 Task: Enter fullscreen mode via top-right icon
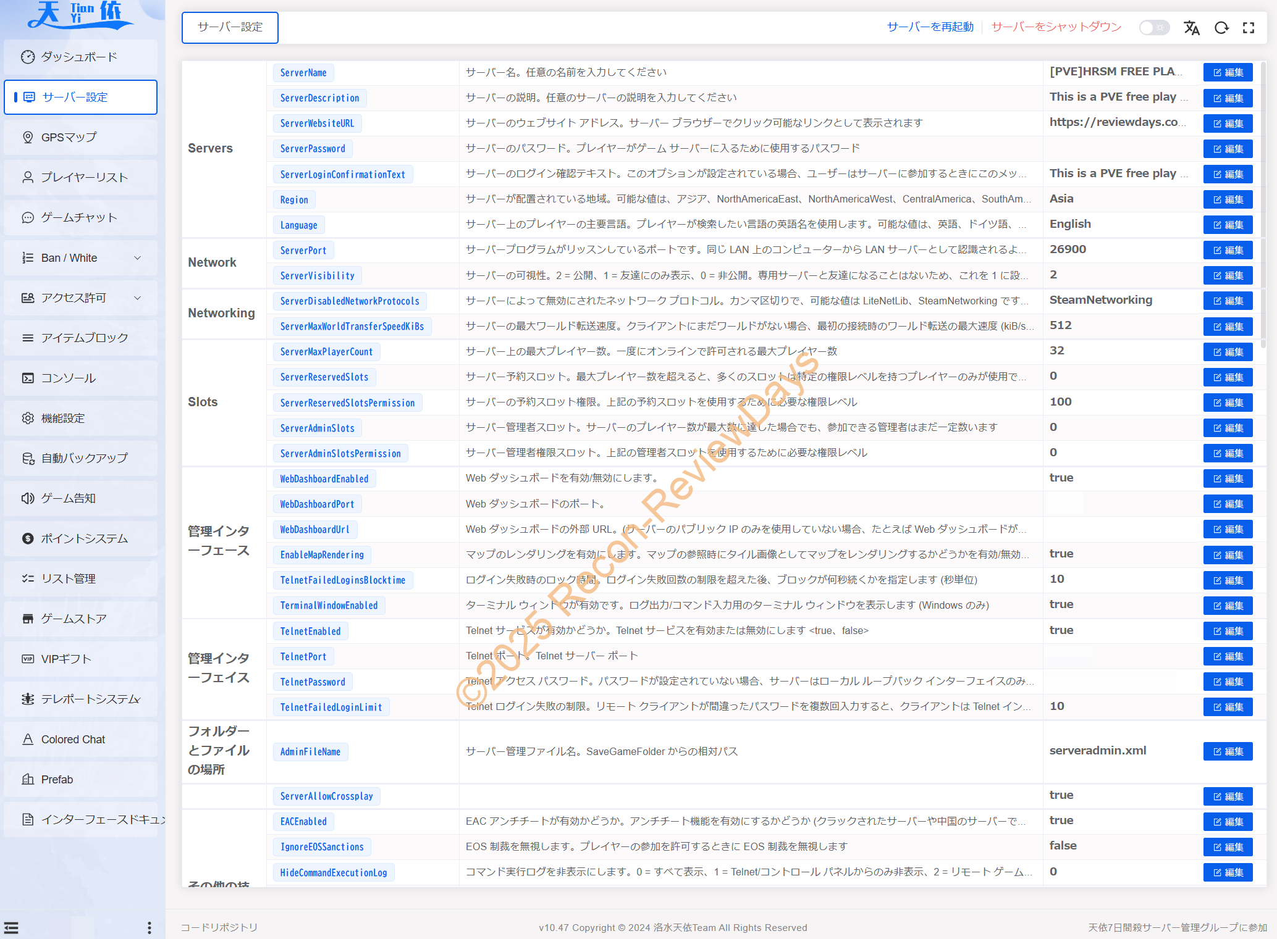click(x=1249, y=28)
